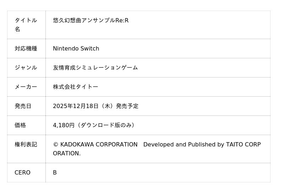Select the Nintendo Switch platform text

76,48
